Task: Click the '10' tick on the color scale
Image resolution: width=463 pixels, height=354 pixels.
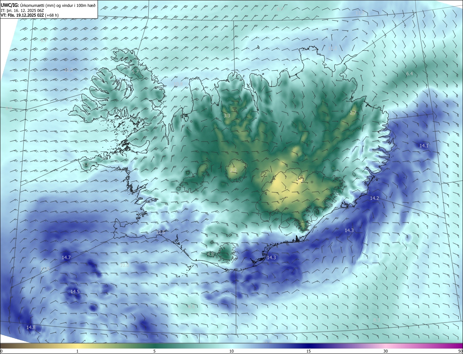Action: [x=231, y=351]
